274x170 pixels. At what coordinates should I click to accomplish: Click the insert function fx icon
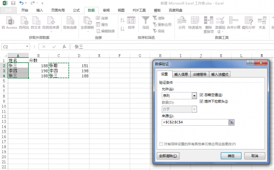click(64, 46)
